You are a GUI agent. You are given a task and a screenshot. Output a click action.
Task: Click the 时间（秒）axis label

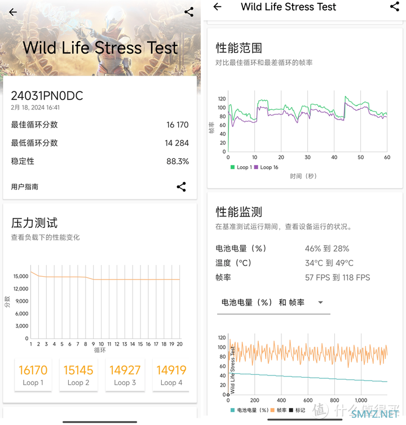[x=303, y=176]
